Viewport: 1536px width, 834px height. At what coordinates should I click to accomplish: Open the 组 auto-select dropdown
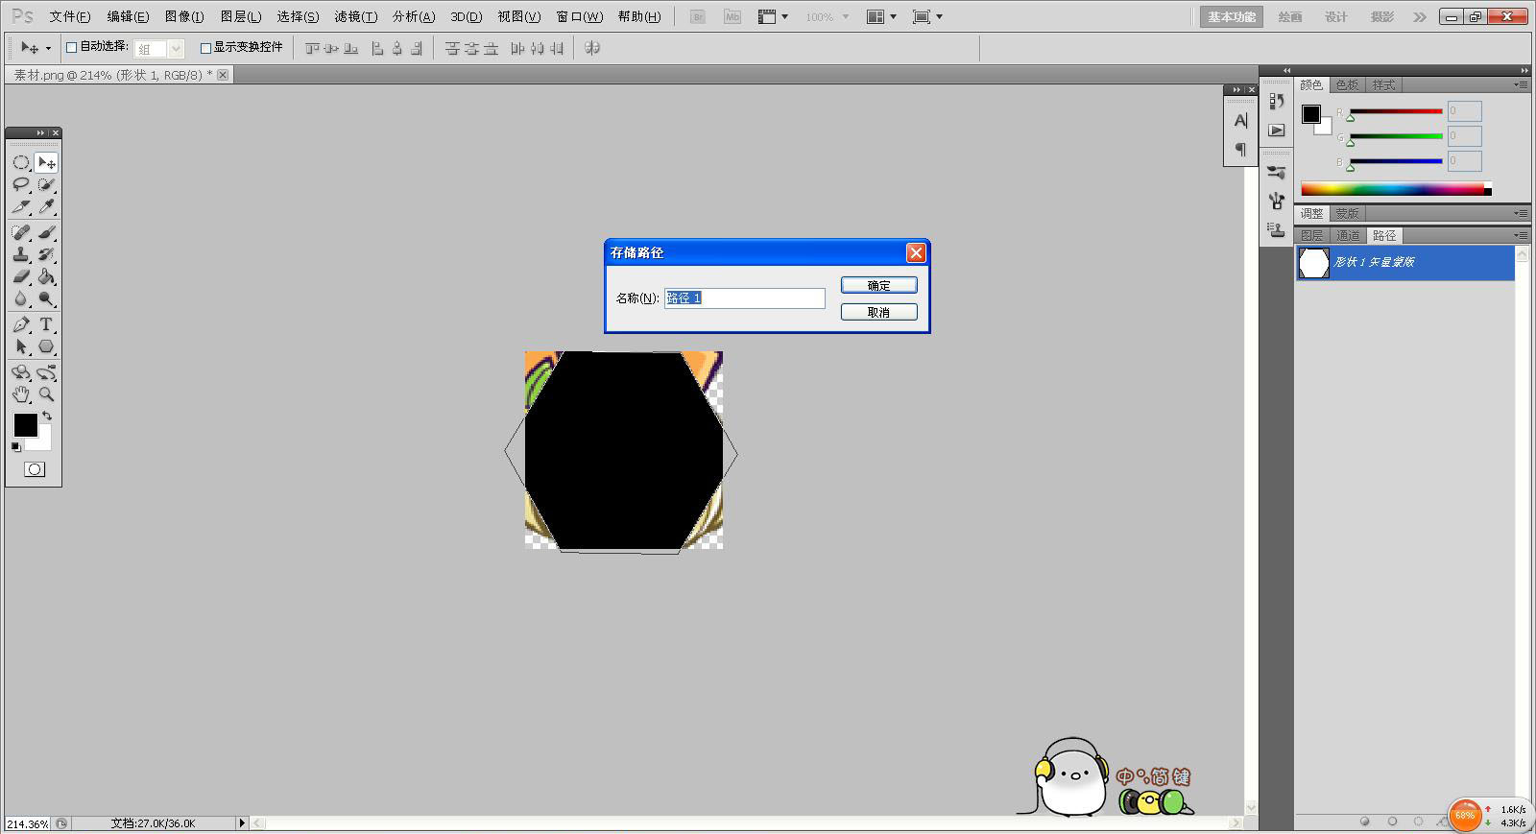coord(158,48)
